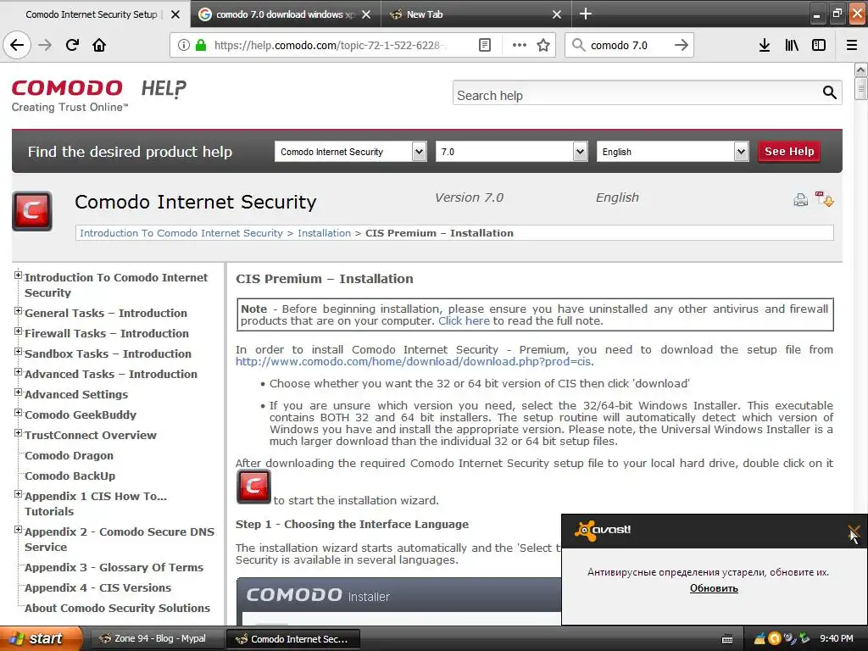
Task: Open the English language dropdown
Action: pyautogui.click(x=672, y=152)
